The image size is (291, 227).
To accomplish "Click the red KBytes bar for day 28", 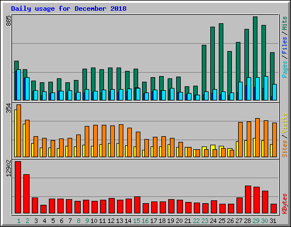I will tap(248, 200).
